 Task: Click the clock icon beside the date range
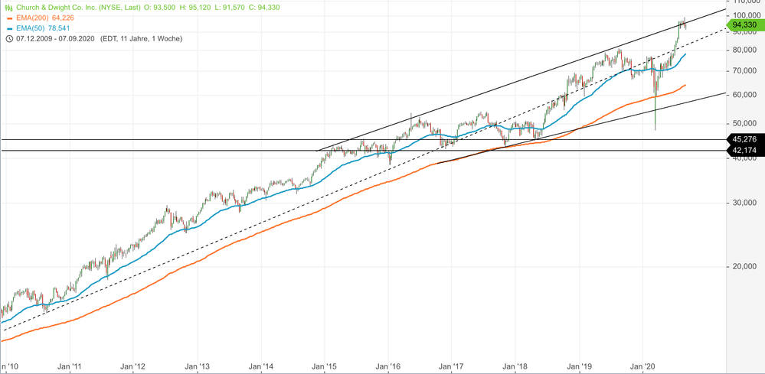(9, 38)
